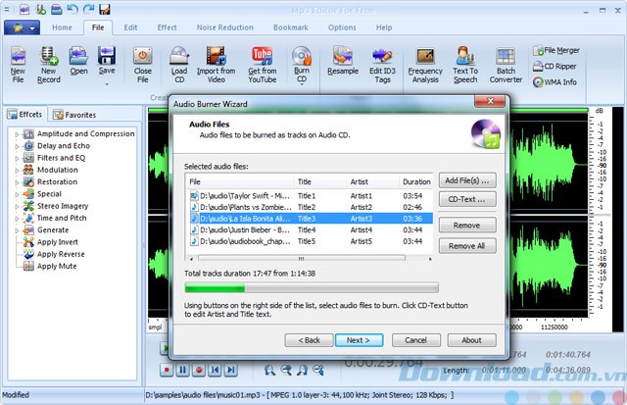Switch to the Home ribbon tab
The height and width of the screenshot is (405, 627).
tap(62, 27)
